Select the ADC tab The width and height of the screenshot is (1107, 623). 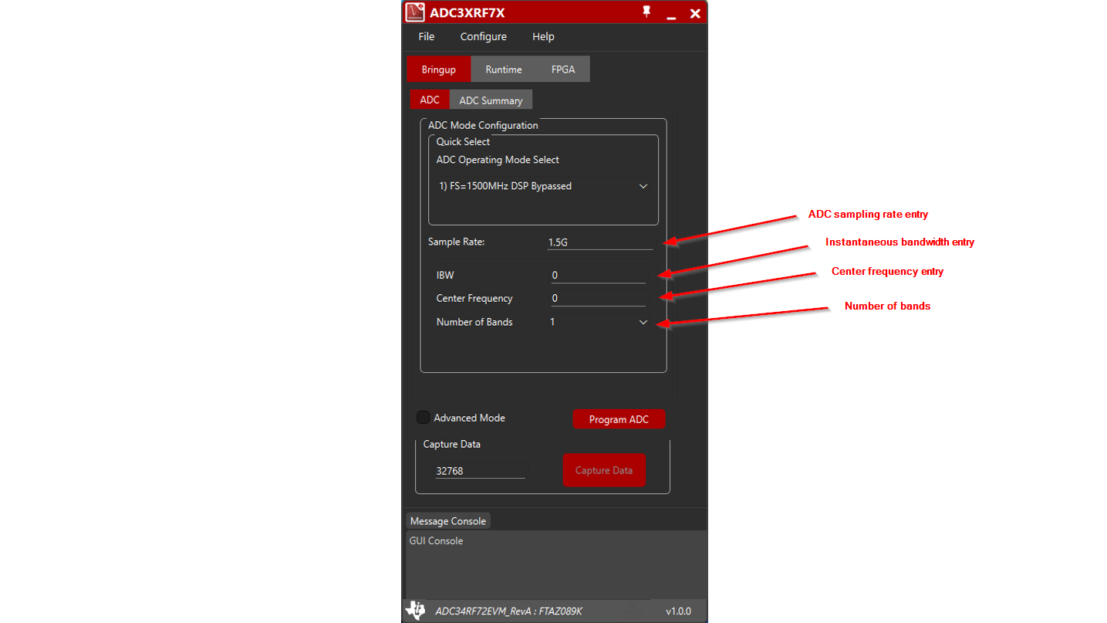429,100
